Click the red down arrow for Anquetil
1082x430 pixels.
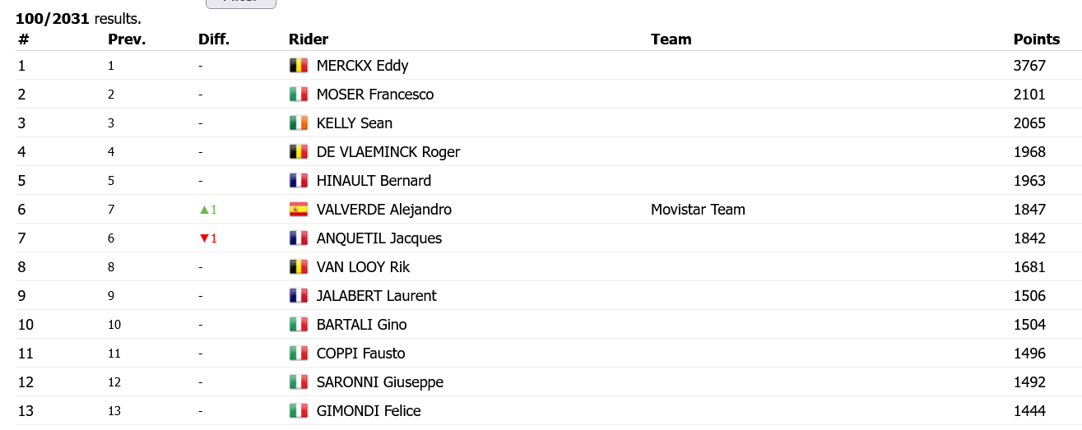(205, 238)
